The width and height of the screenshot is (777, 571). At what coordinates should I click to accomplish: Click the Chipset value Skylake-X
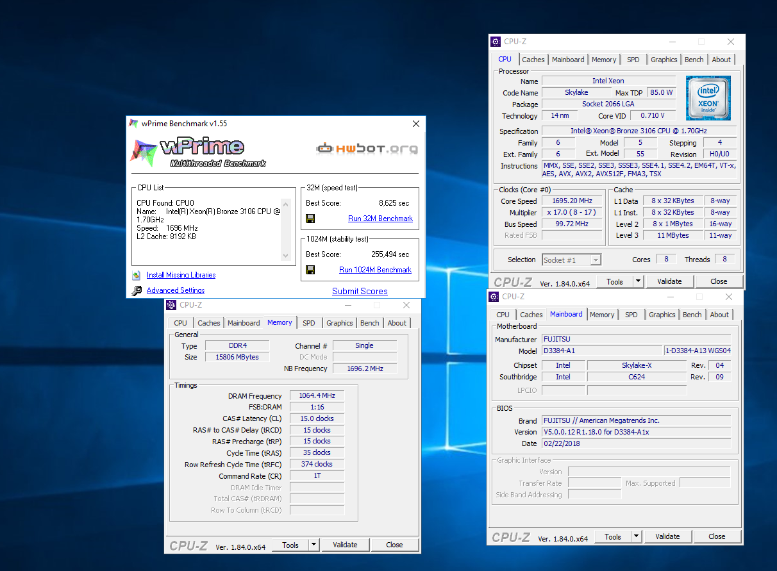coord(636,365)
